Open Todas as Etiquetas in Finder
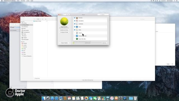This screenshot has height=101, width=179. coord(27,56)
